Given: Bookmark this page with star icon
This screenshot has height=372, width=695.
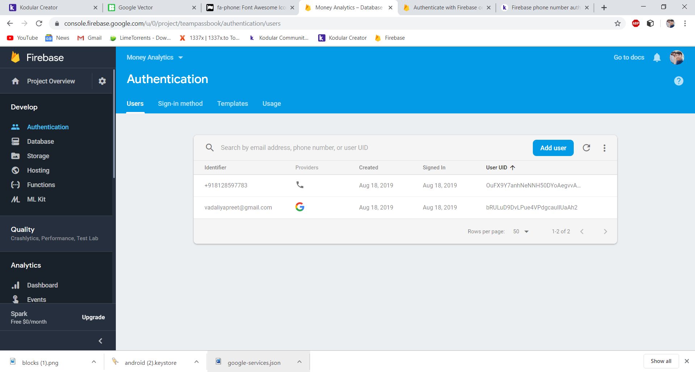Looking at the screenshot, I should [618, 23].
